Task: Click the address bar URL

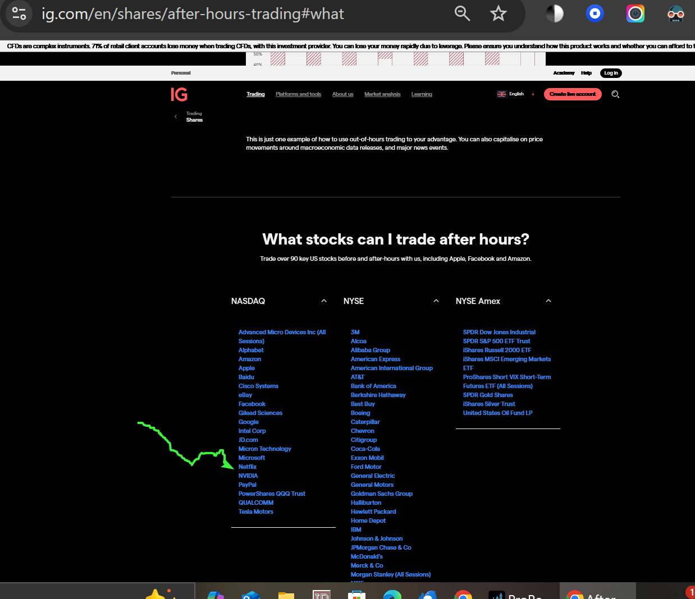Action: click(x=193, y=13)
